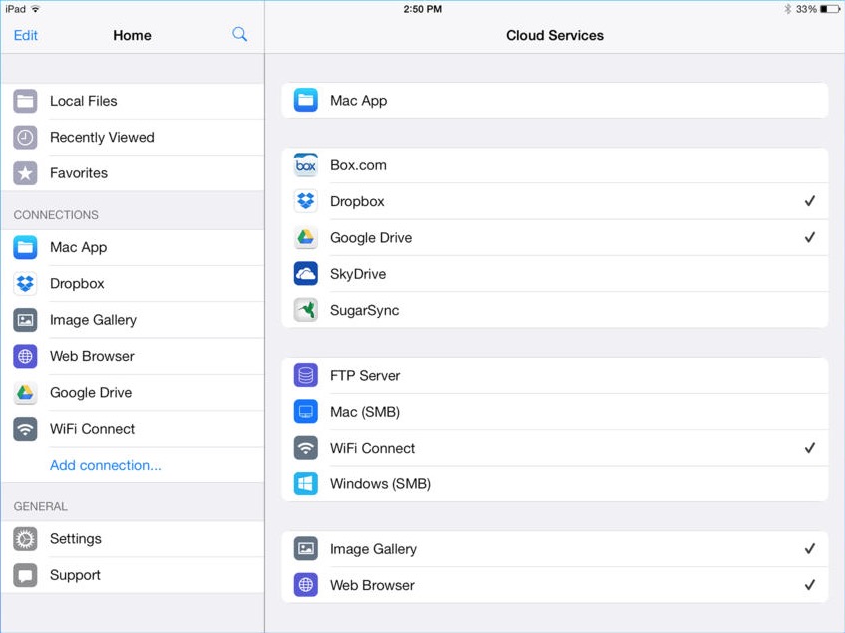Viewport: 845px width, 633px height.
Task: Tap the Google Drive icon in Cloud Services
Action: (306, 237)
